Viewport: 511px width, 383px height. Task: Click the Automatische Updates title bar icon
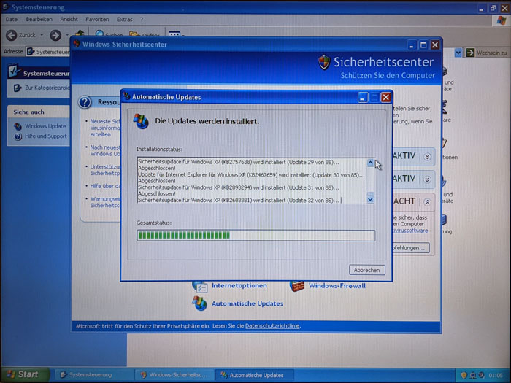(x=126, y=97)
